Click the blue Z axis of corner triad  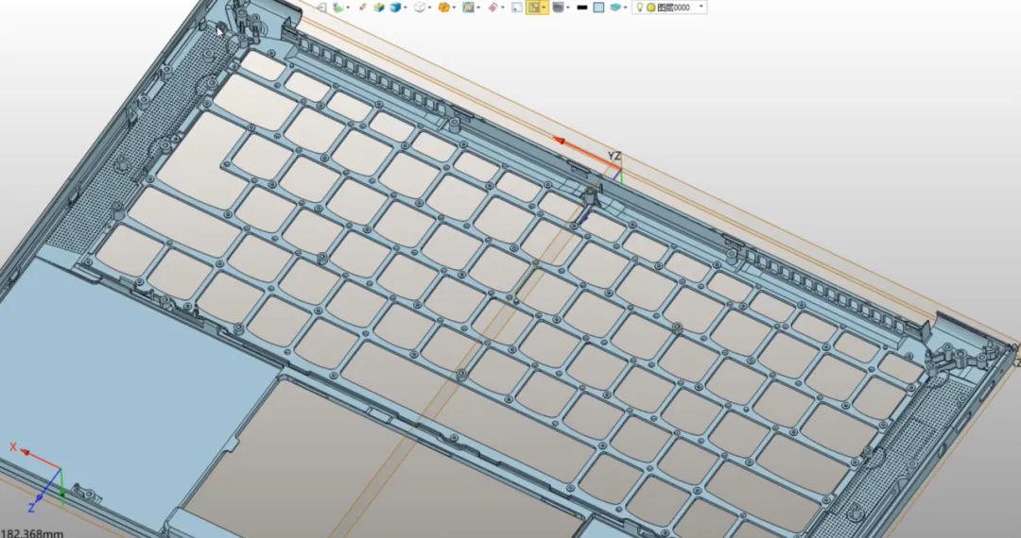47,486
